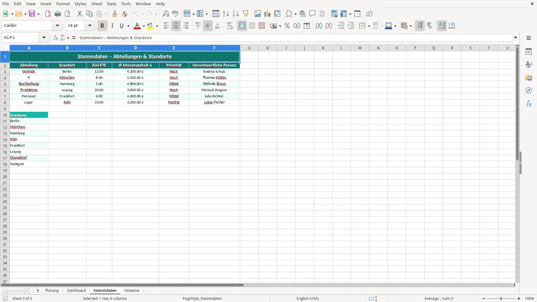This screenshot has width=537, height=302.
Task: Toggle Center Vertically alignment
Action: (x=208, y=26)
